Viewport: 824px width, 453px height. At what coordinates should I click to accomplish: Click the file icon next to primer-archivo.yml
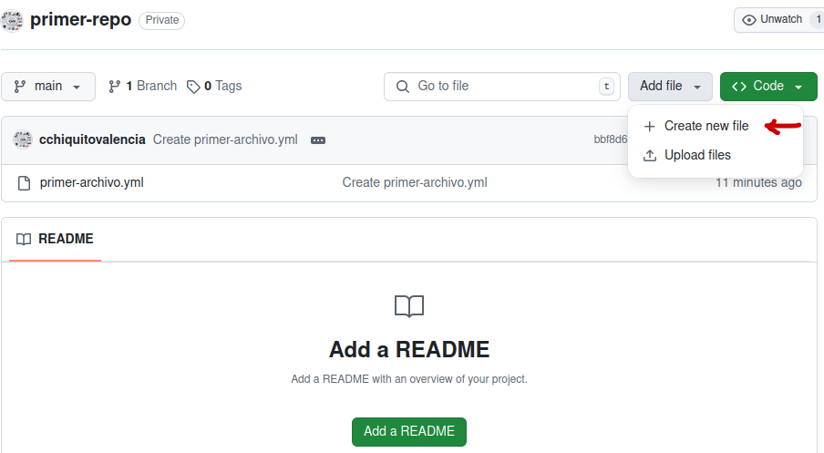pyautogui.click(x=25, y=183)
